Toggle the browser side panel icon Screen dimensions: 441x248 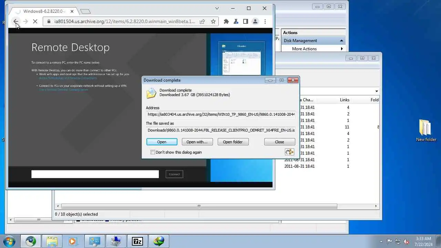[246, 21]
